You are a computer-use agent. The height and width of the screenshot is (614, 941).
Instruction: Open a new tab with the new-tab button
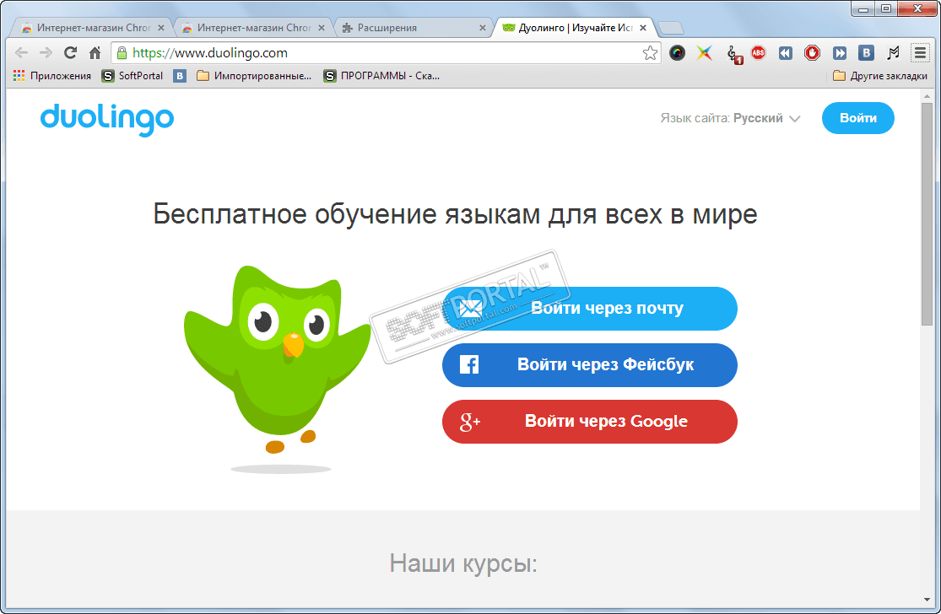pos(670,28)
